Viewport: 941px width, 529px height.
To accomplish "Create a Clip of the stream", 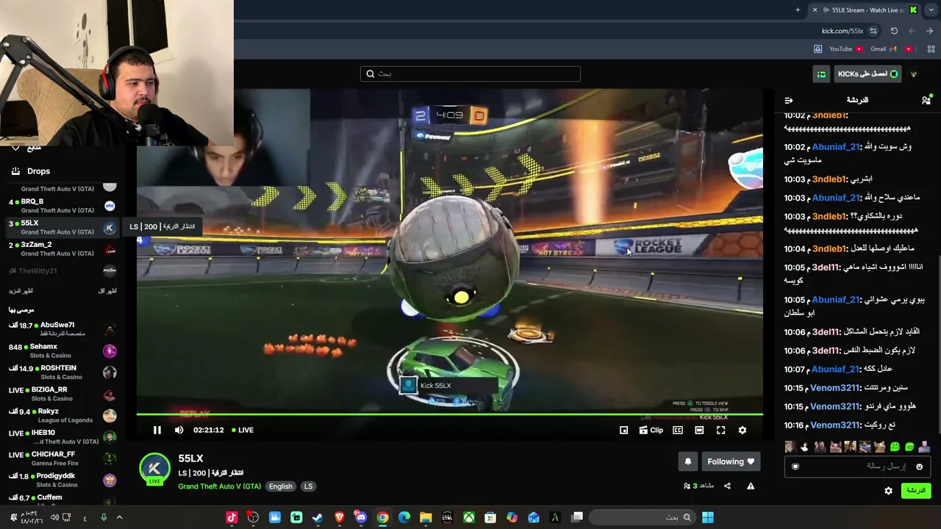I will (651, 431).
